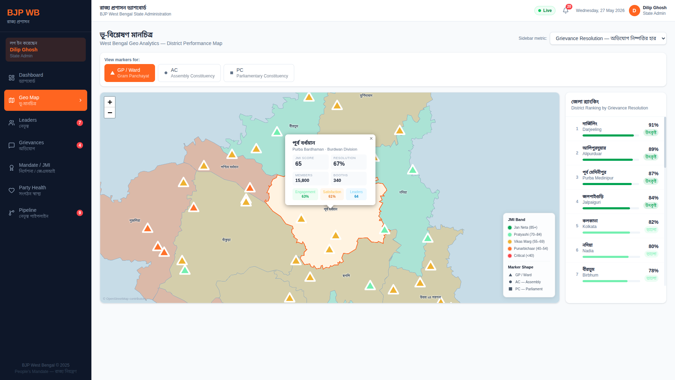Select Darjeeling in district ranking list

[x=615, y=129]
